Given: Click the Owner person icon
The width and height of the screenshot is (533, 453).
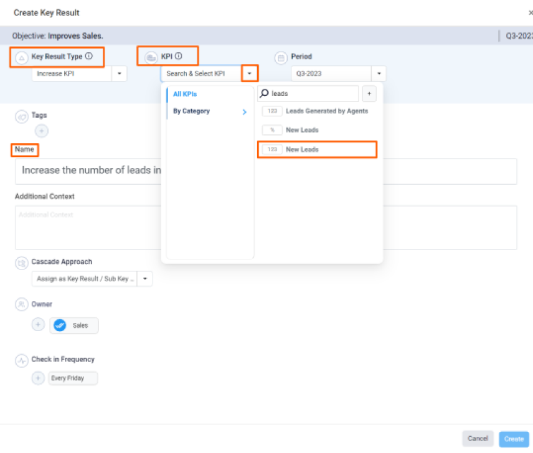Looking at the screenshot, I should (x=21, y=304).
